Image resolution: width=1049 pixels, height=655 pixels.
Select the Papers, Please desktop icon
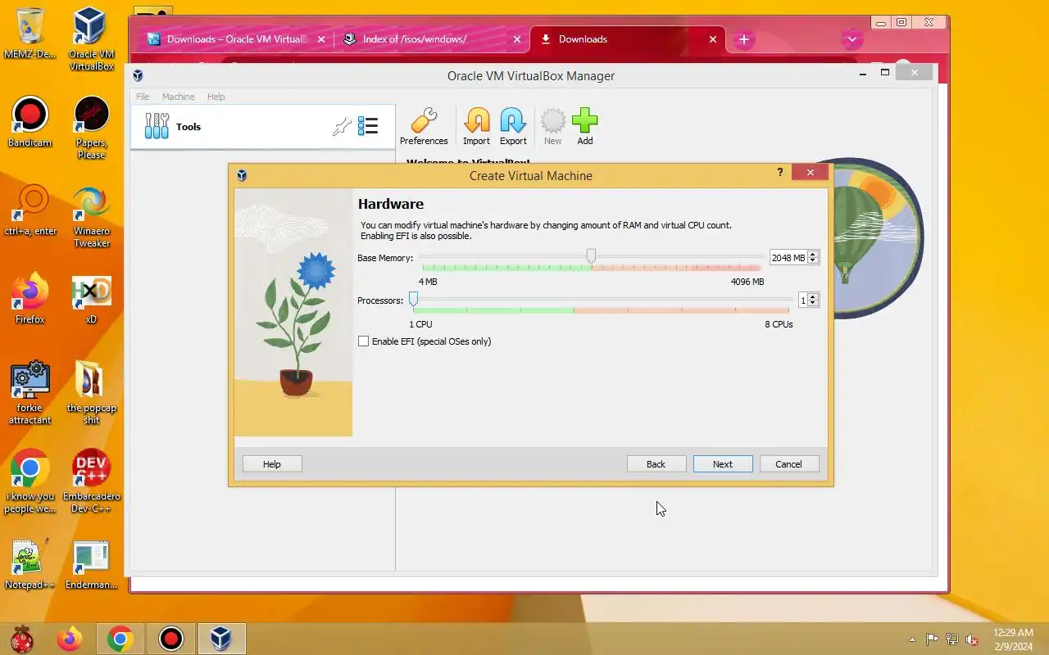click(91, 128)
